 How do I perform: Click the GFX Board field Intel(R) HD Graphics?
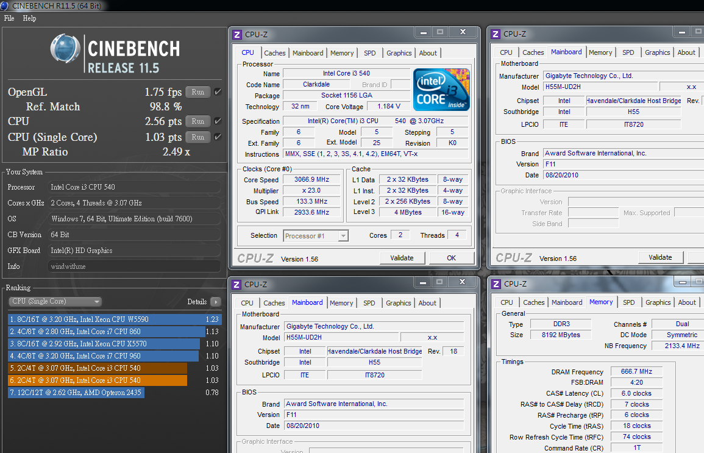[x=134, y=251]
